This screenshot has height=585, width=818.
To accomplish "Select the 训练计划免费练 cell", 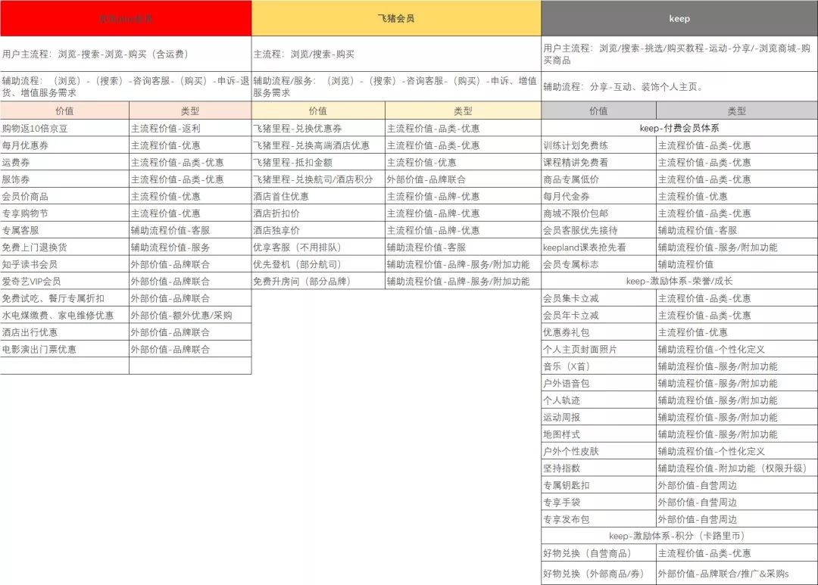I will tap(599, 145).
